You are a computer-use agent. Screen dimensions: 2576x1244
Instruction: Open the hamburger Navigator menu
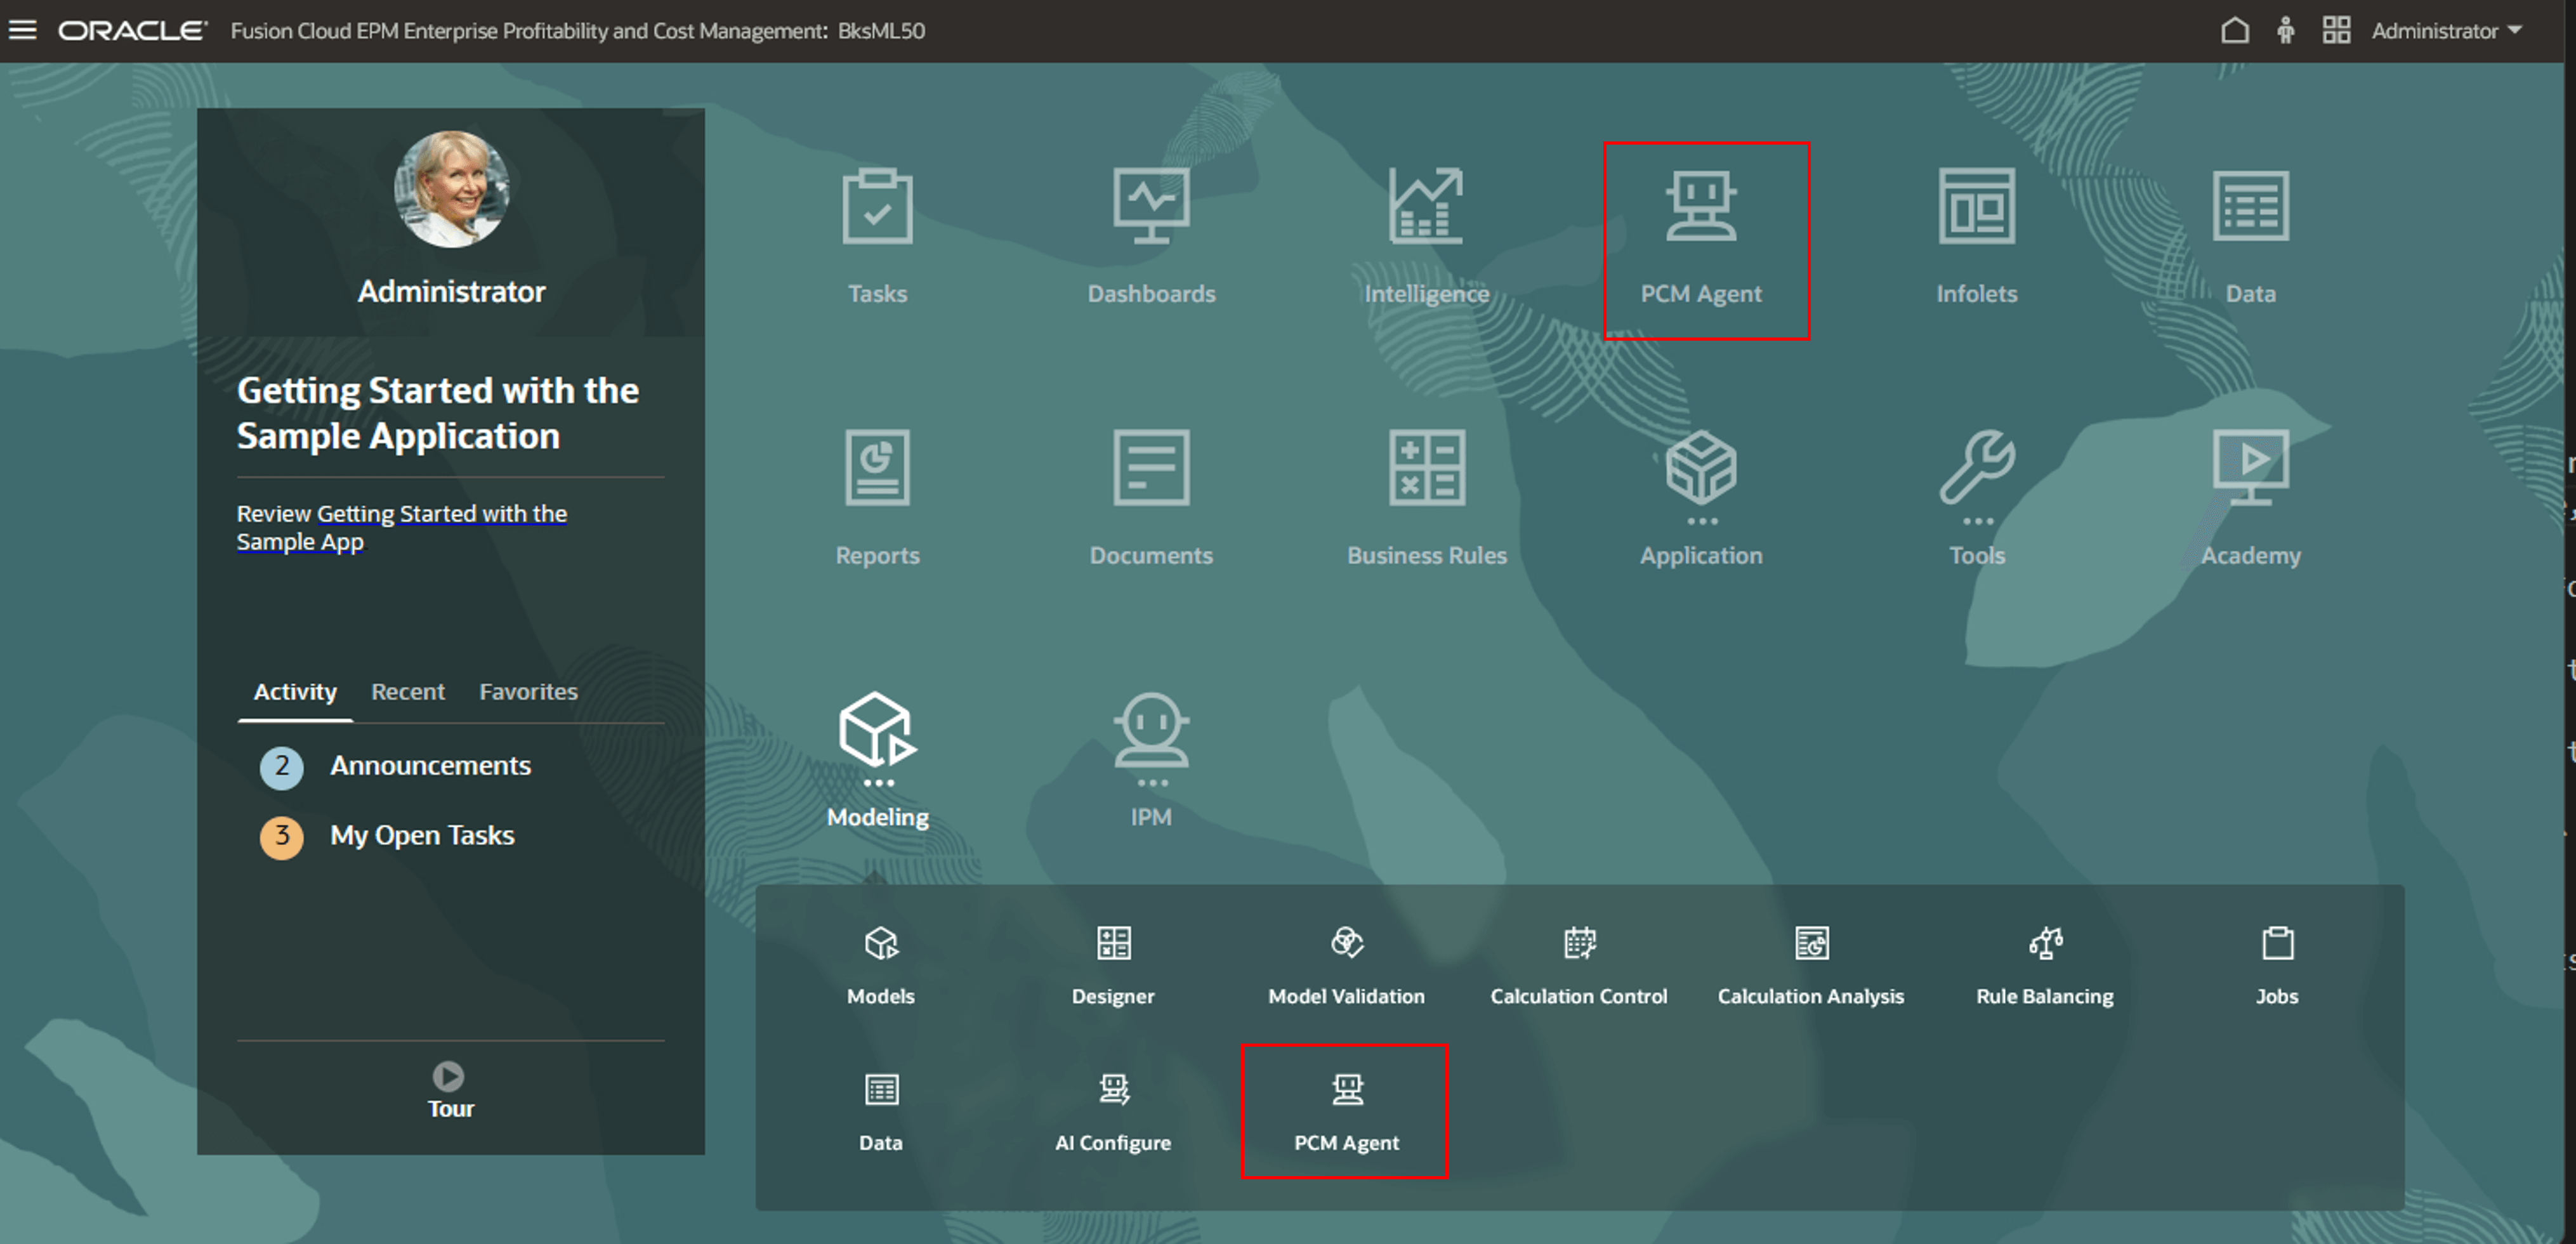22,30
